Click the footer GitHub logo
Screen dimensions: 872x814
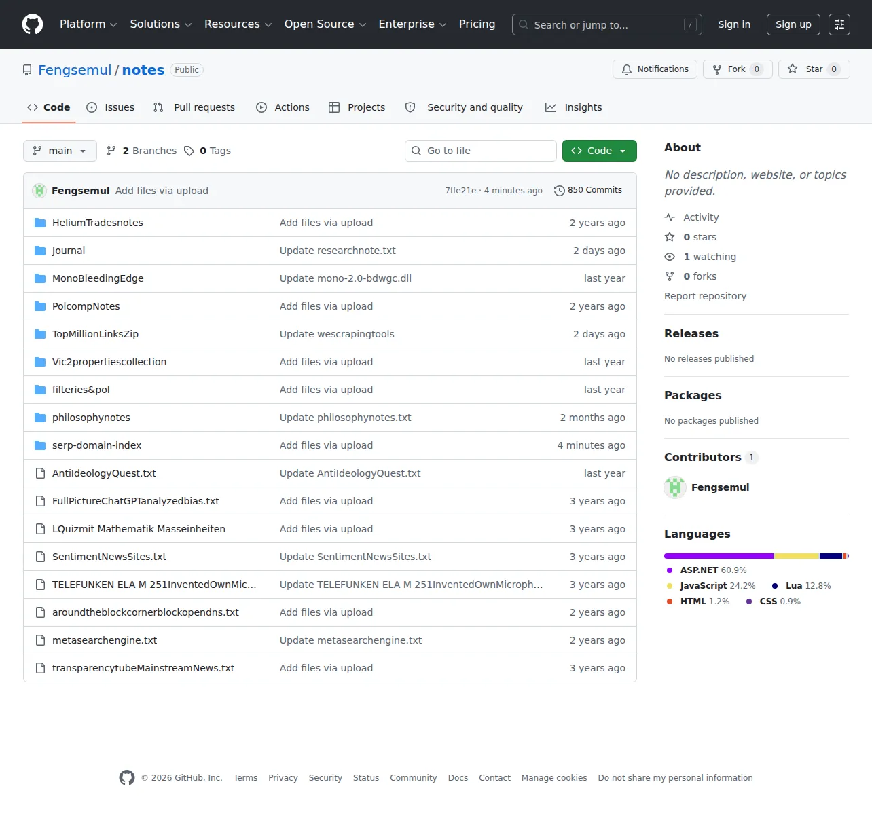pyautogui.click(x=127, y=778)
